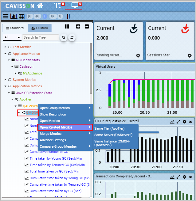The height and width of the screenshot is (201, 196).
Task: Expand the Test Metrics node
Action: (5, 47)
